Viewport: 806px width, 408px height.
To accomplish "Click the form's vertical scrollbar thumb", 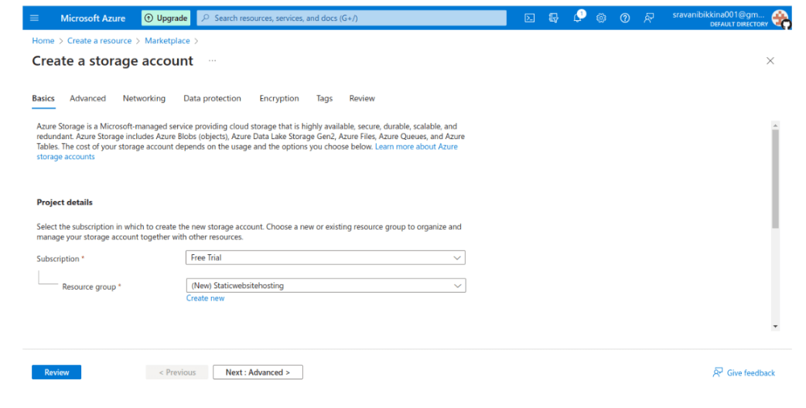I will point(775,178).
